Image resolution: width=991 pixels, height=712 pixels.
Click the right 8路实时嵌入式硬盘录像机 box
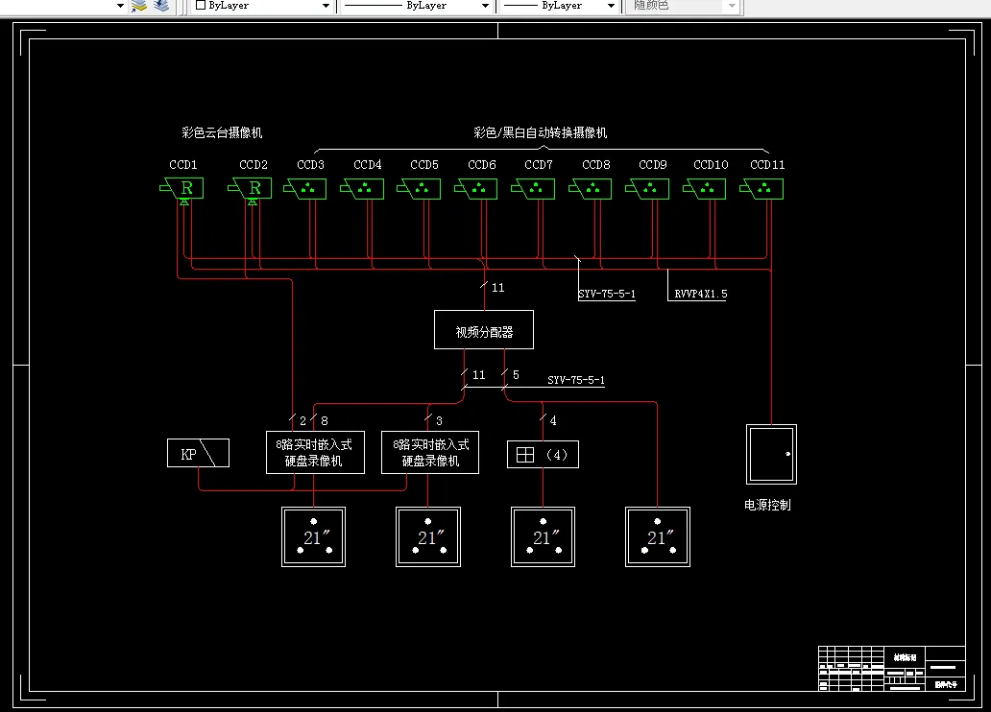[x=430, y=452]
